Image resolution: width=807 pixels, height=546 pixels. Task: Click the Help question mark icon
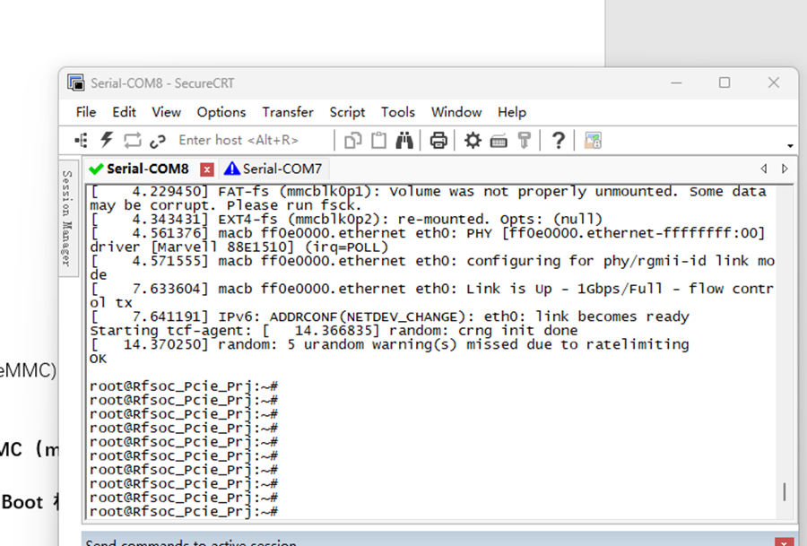pos(559,140)
